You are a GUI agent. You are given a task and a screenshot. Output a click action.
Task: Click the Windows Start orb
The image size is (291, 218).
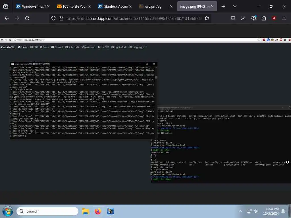8,211
